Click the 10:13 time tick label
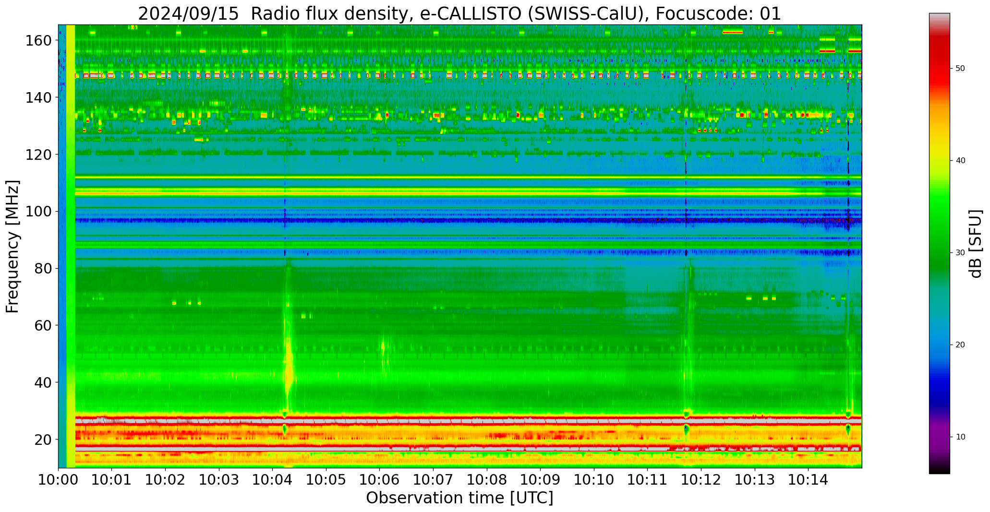Screen dimensions: 990x512 754,479
